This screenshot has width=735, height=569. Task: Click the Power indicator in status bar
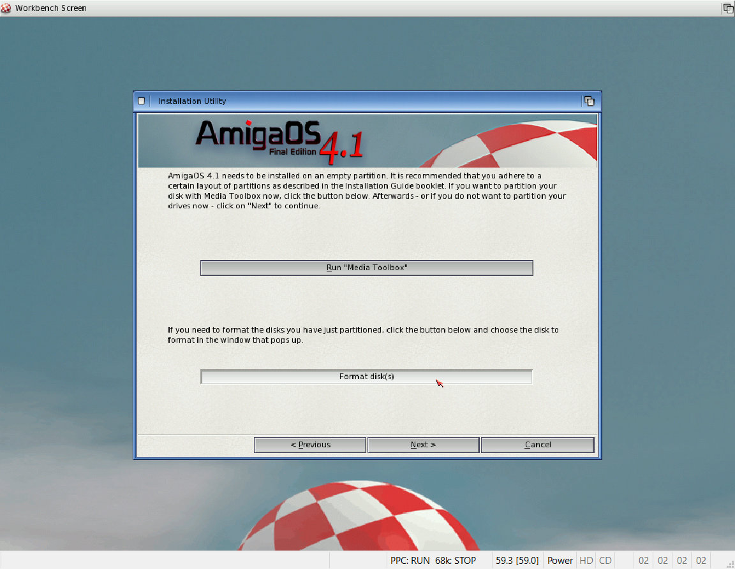[560, 561]
